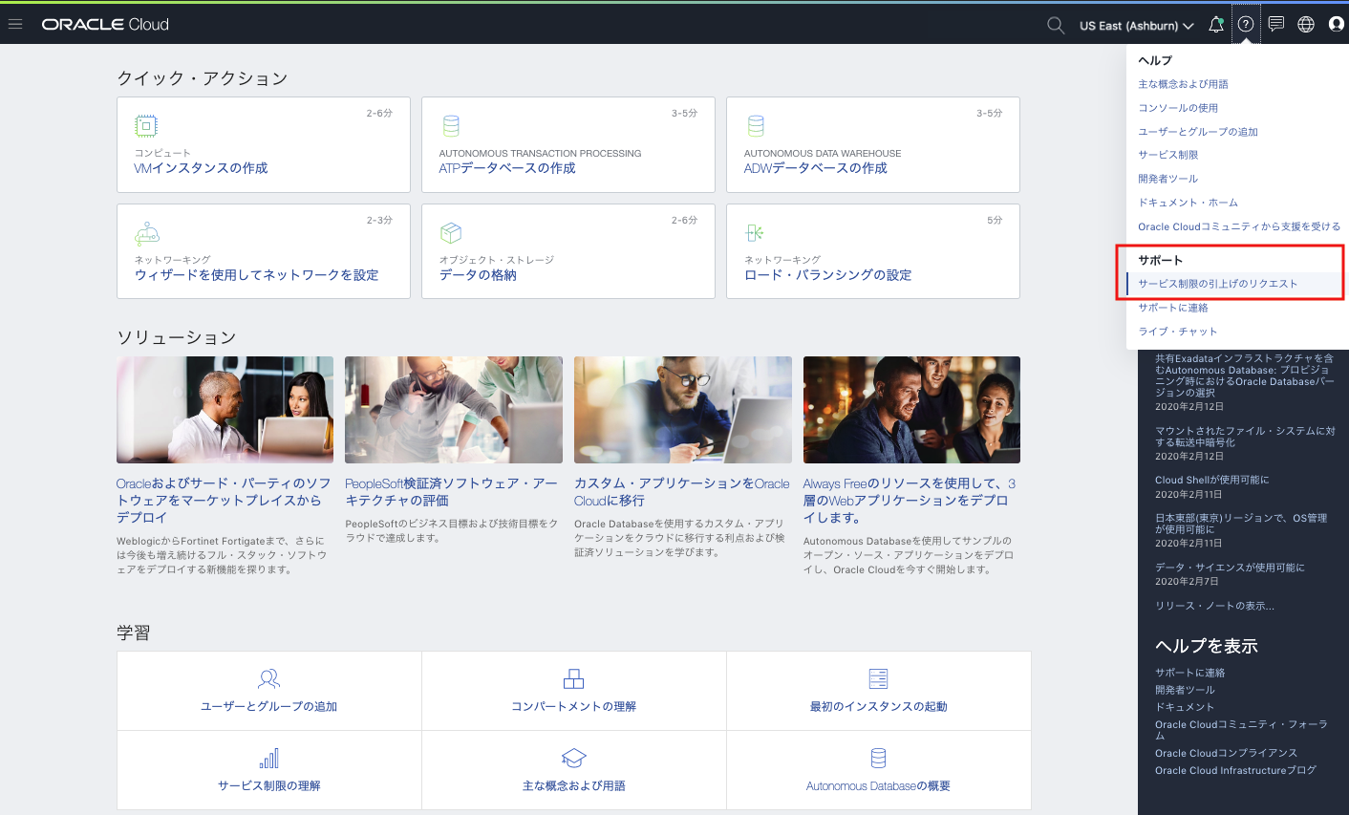The width and height of the screenshot is (1349, 815).
Task: Open the notifications bell icon
Action: (x=1216, y=25)
